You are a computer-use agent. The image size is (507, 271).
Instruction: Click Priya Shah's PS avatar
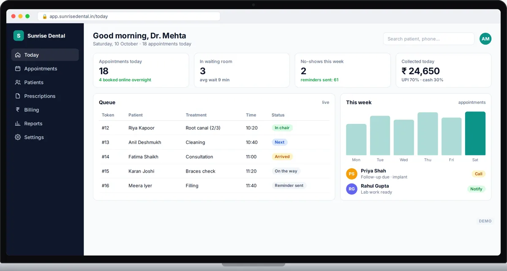coord(352,174)
